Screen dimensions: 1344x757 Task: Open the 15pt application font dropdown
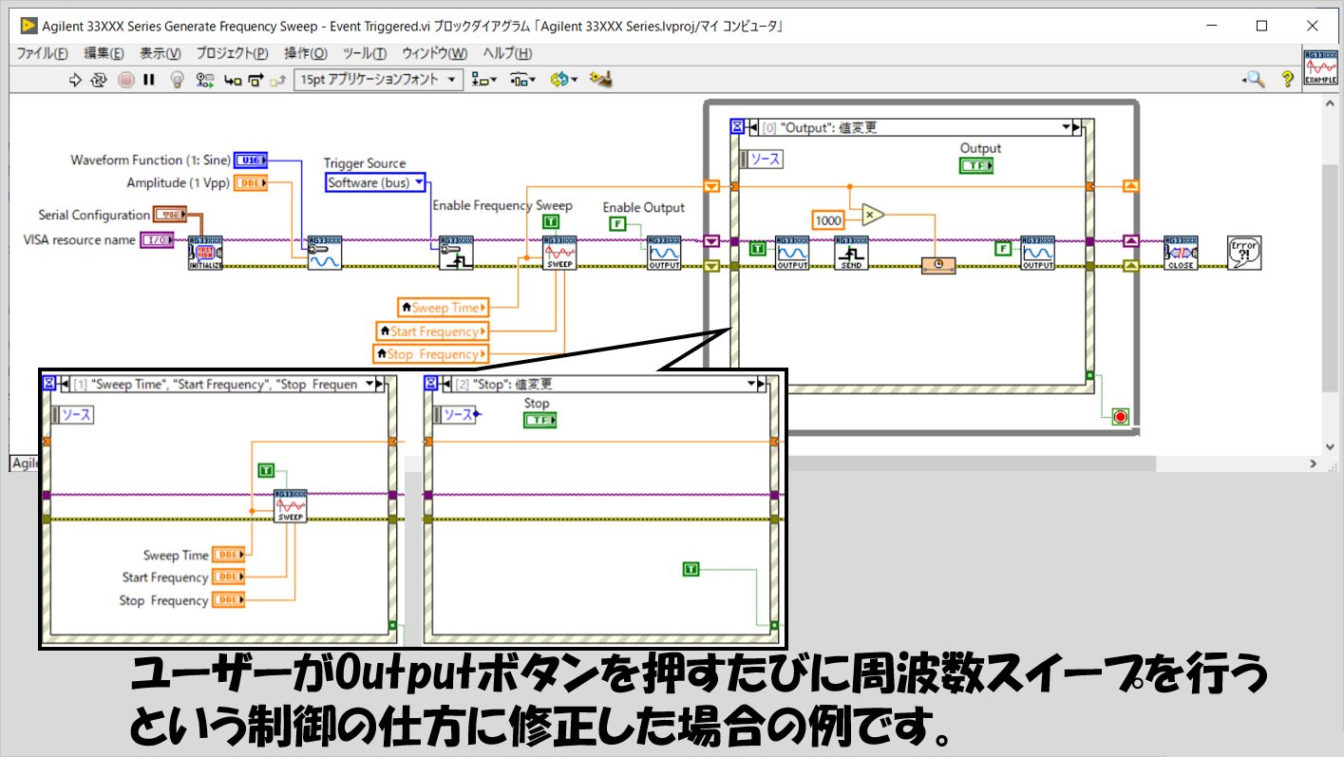[378, 80]
